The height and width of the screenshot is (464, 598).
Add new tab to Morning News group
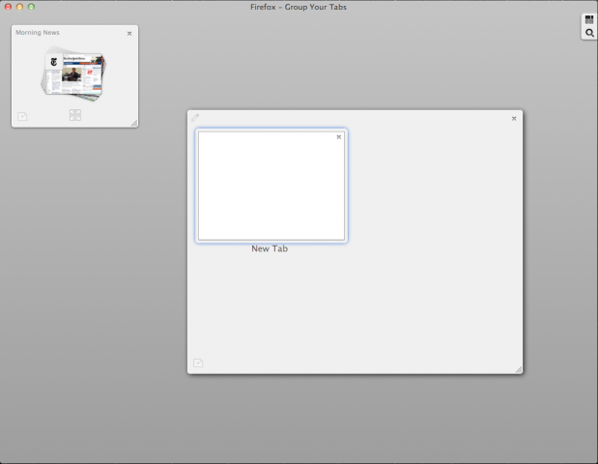pos(22,116)
